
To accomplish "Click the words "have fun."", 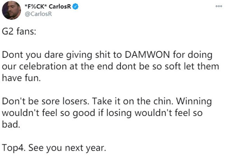I will [21, 78].
